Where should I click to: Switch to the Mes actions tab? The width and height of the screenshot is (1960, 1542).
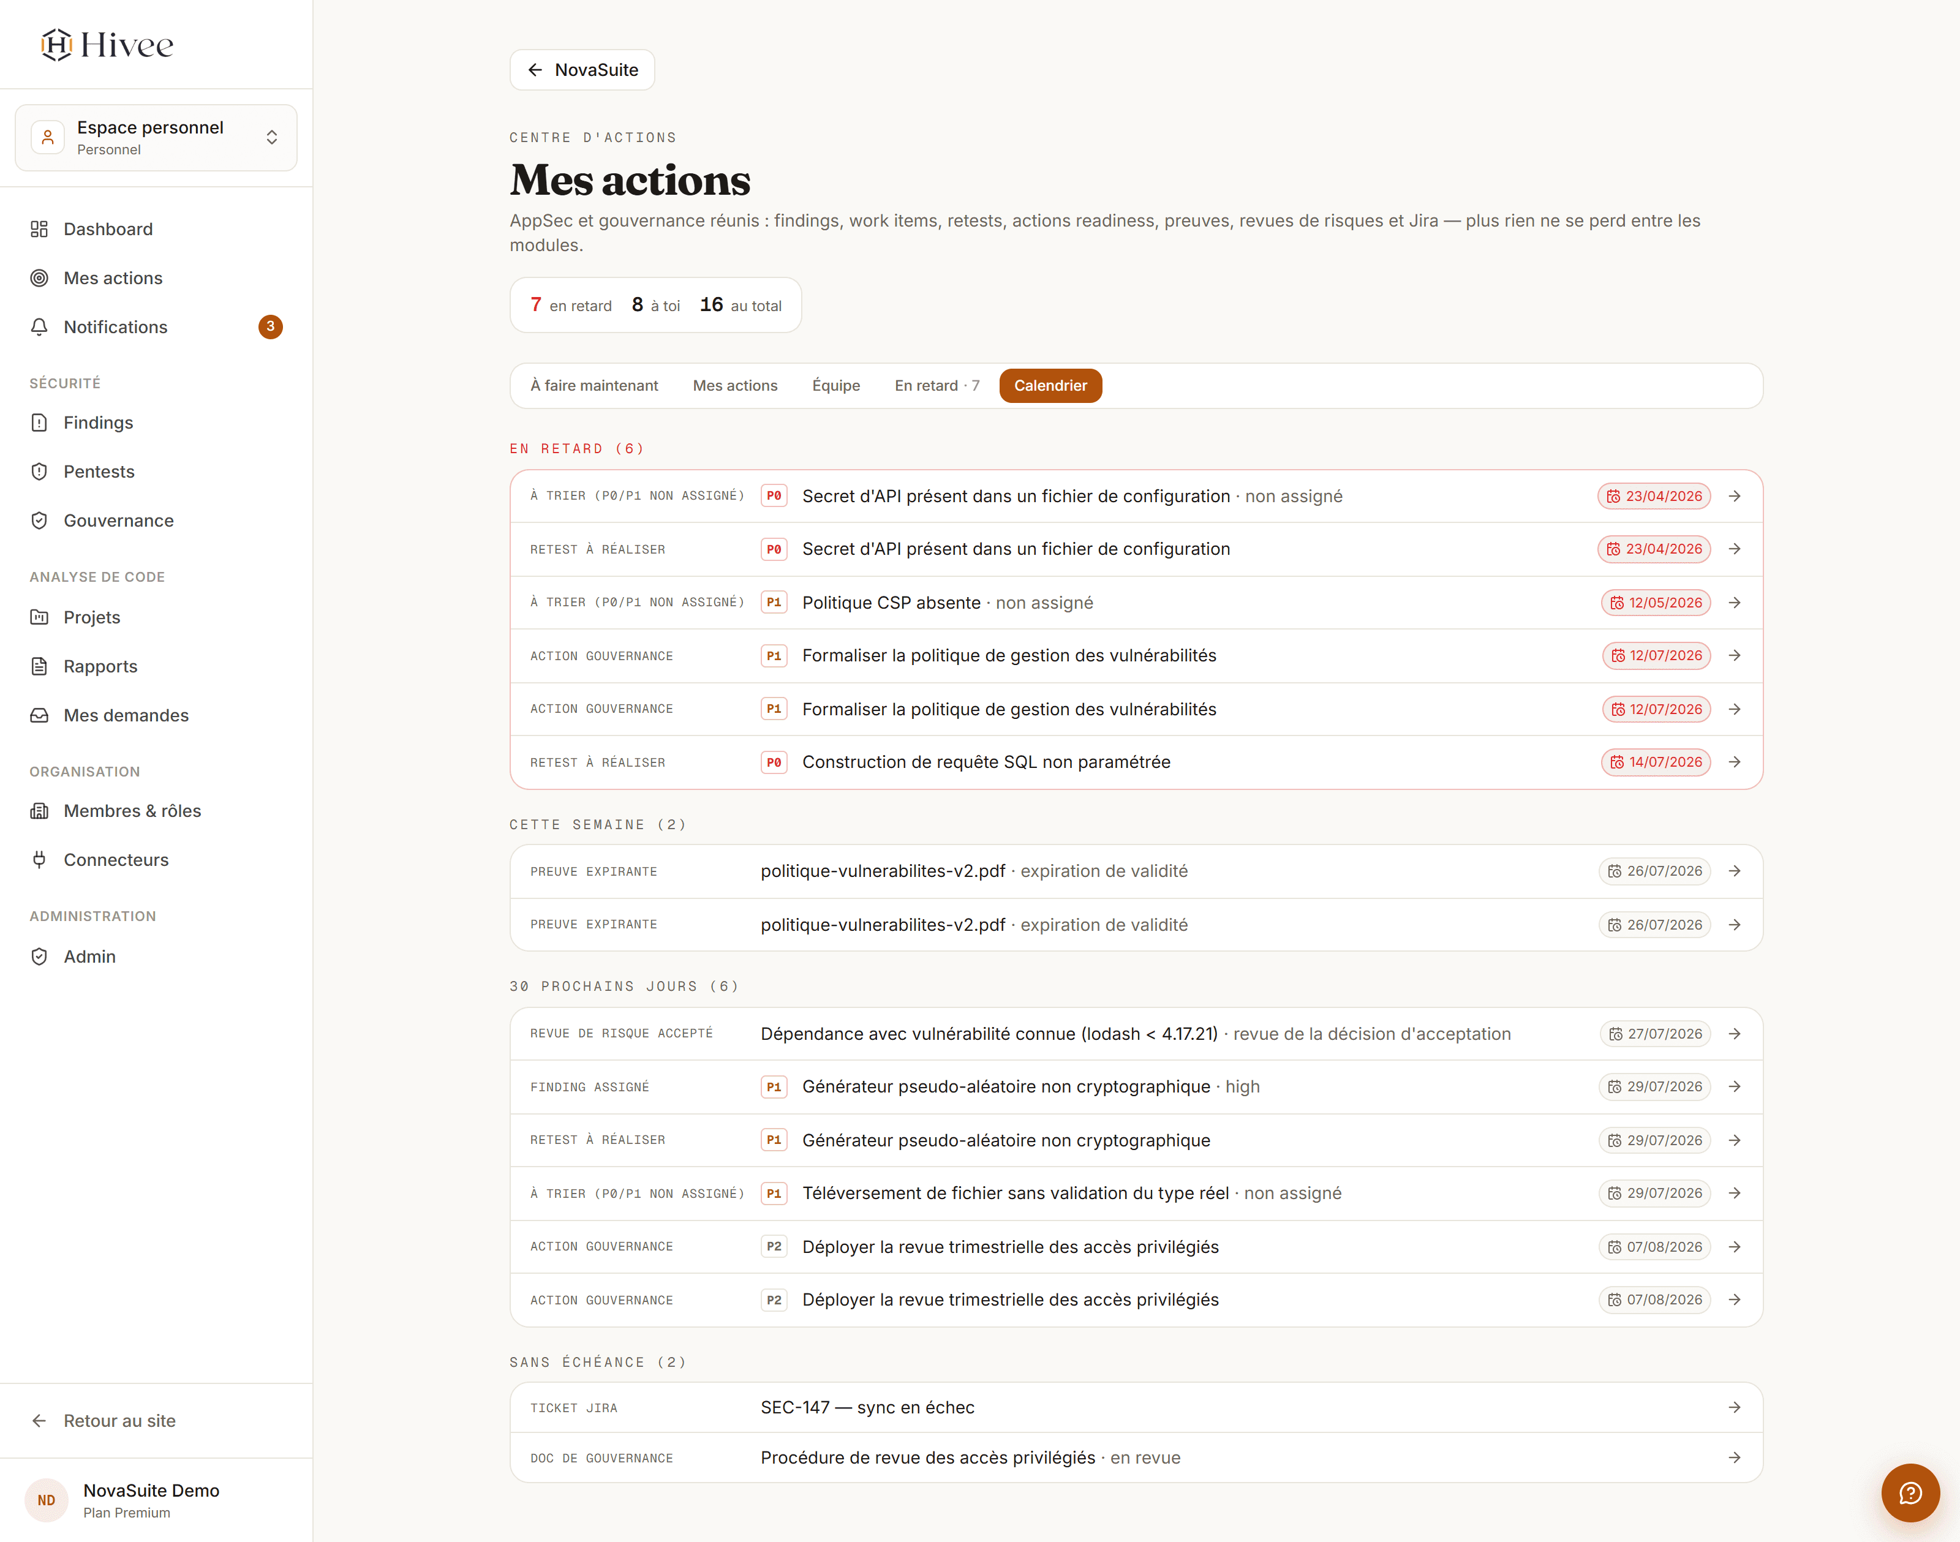point(735,386)
